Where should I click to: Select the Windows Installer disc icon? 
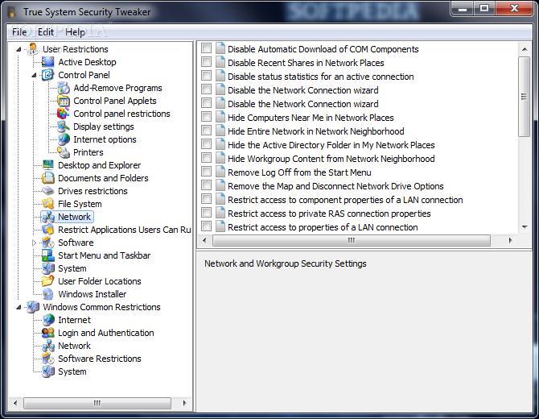(x=47, y=294)
